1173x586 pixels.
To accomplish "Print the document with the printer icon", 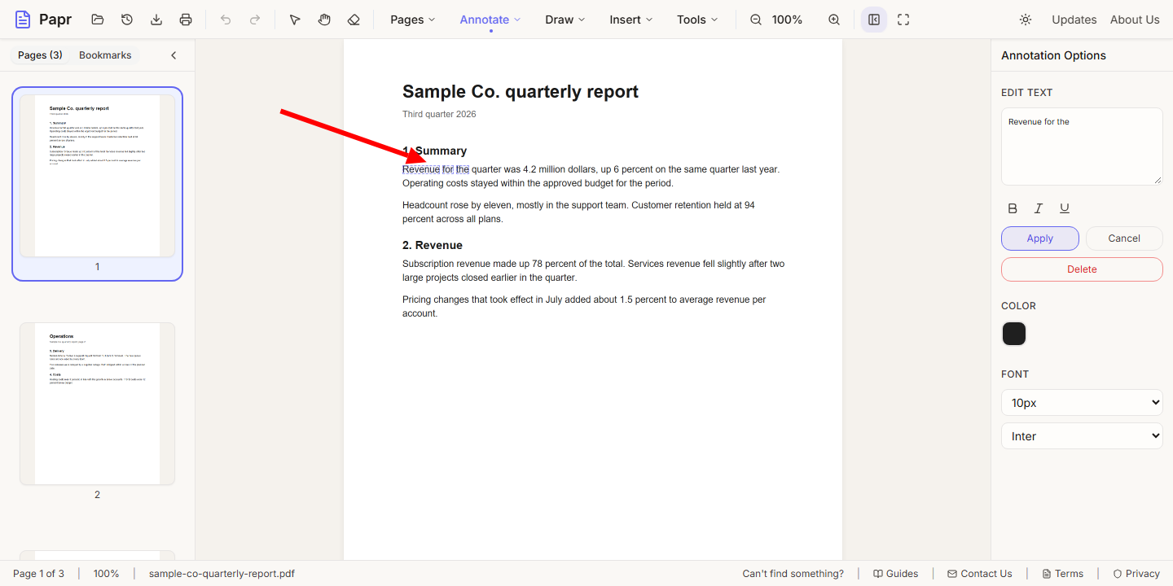I will [186, 20].
